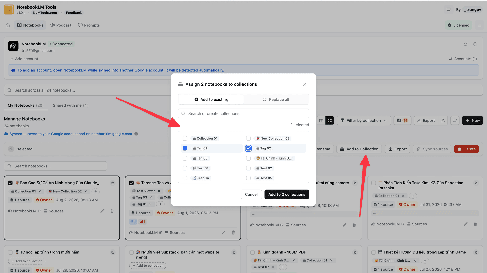This screenshot has height=273, width=487.
Task: Export selected notebooks from the selection bar
Action: [x=397, y=149]
